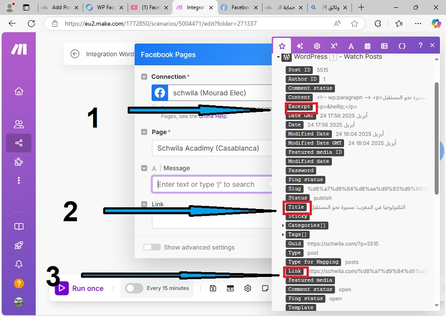446x316 pixels.
Task: Switch to the Facebook browser tab
Action: click(x=239, y=7)
